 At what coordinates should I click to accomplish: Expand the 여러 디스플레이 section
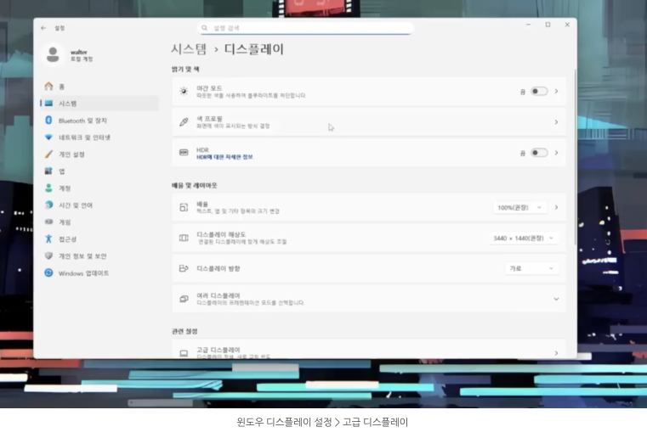pyautogui.click(x=556, y=299)
